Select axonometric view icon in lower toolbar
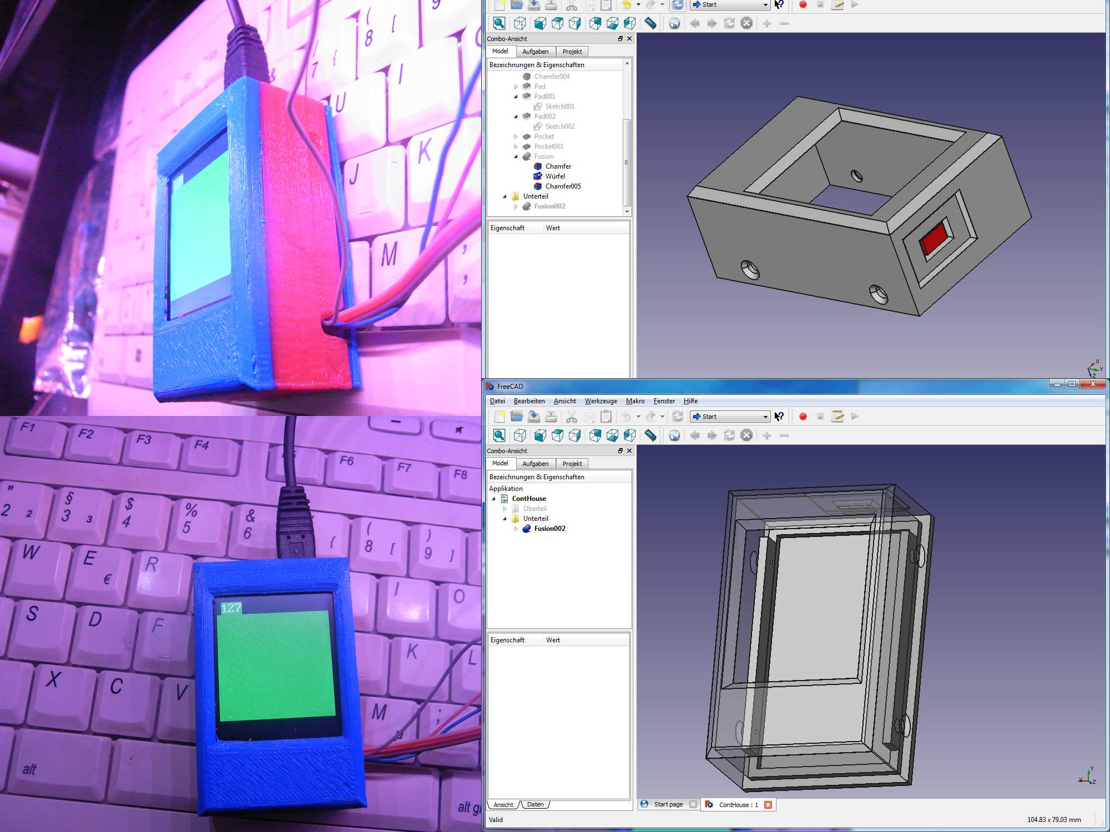The height and width of the screenshot is (832, 1110). [519, 435]
